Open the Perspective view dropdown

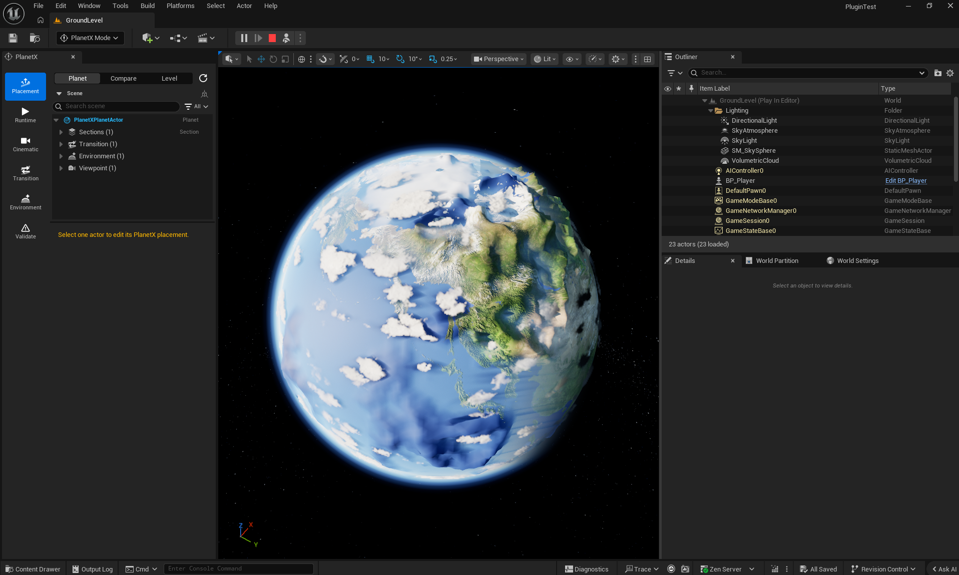[x=499, y=59]
